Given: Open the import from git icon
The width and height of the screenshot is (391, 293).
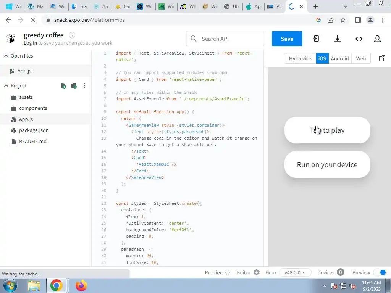Looking at the screenshot, I should pyautogui.click(x=316, y=39).
